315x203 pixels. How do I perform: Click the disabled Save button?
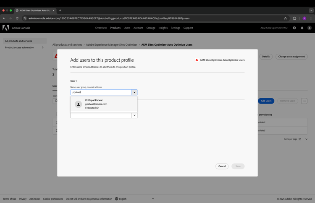click(238, 166)
